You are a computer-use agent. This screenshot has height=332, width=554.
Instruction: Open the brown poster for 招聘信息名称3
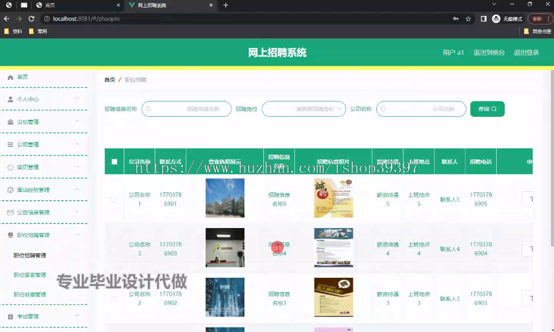pyautogui.click(x=334, y=297)
